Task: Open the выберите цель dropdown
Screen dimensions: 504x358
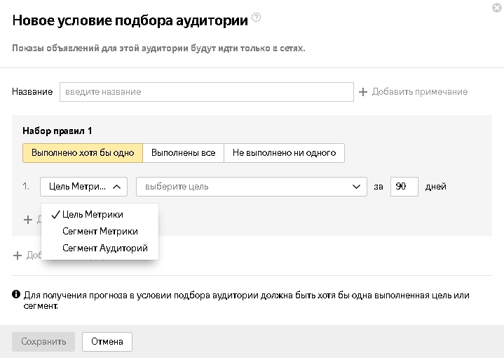Action: pos(252,187)
